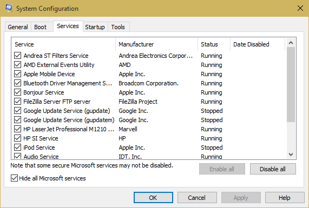The width and height of the screenshot is (309, 208).
Task: Click the Running status of FileZilla Server
Action: (212, 102)
